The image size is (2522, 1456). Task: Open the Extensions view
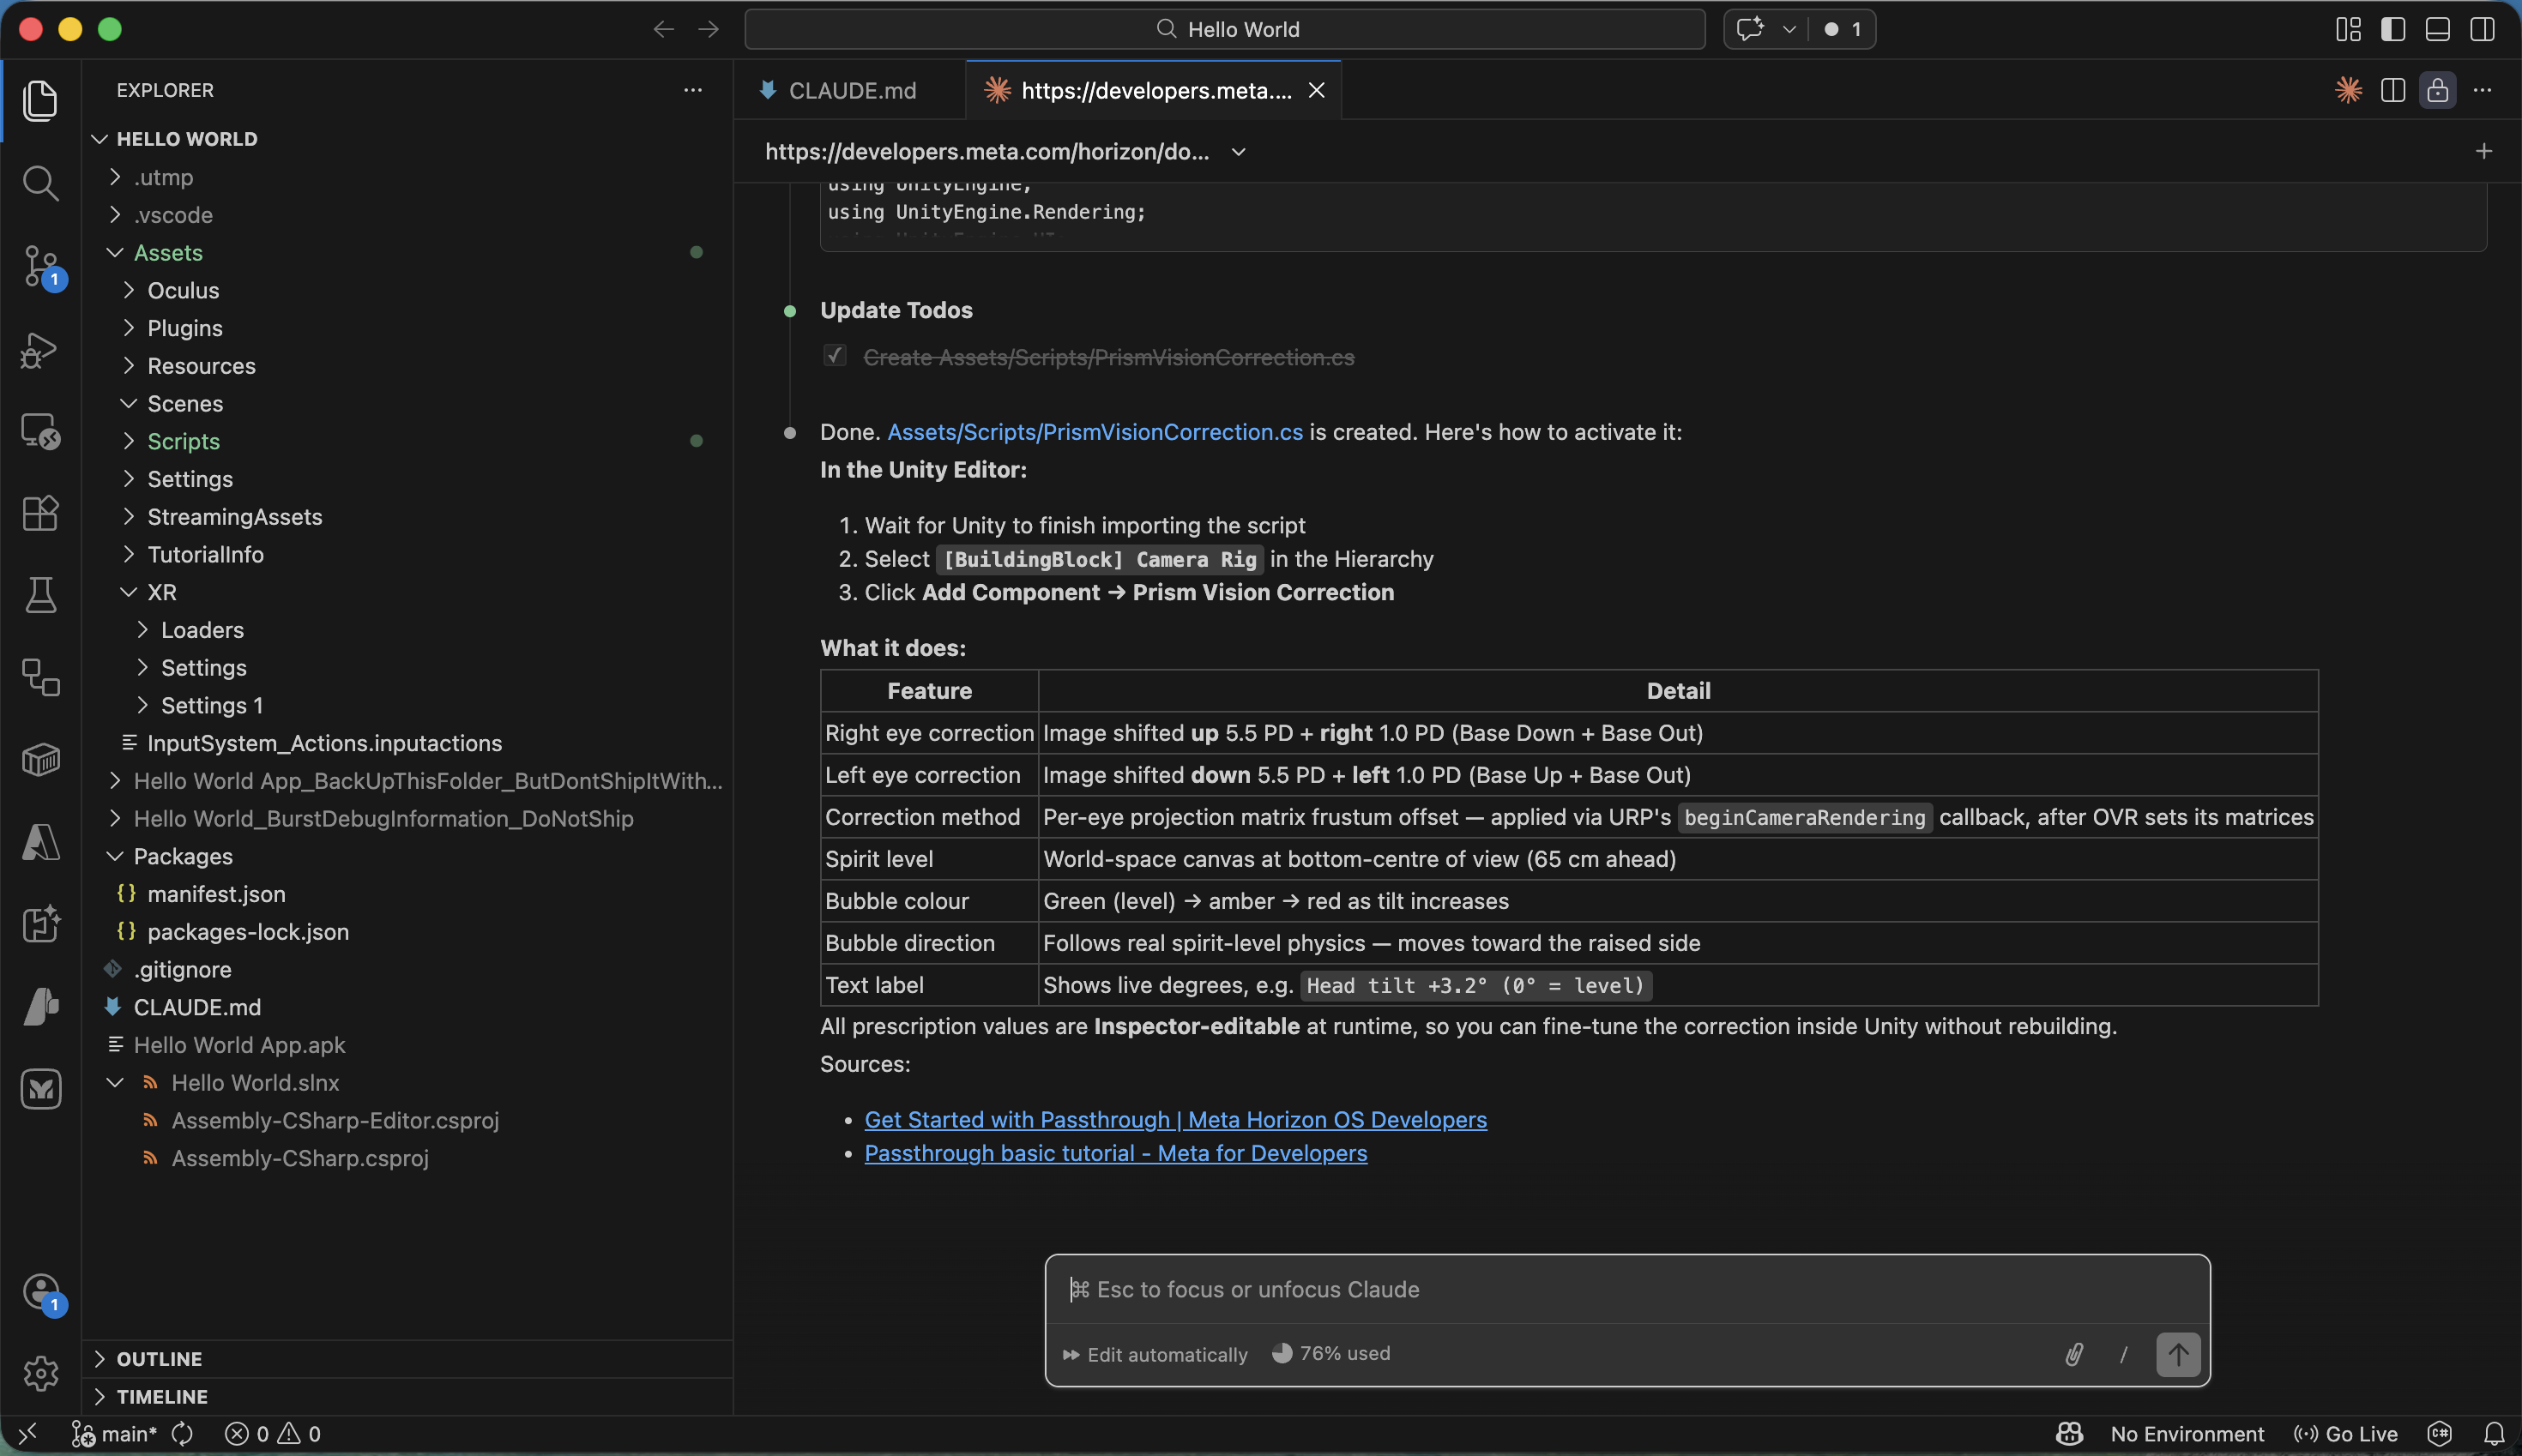[x=41, y=513]
